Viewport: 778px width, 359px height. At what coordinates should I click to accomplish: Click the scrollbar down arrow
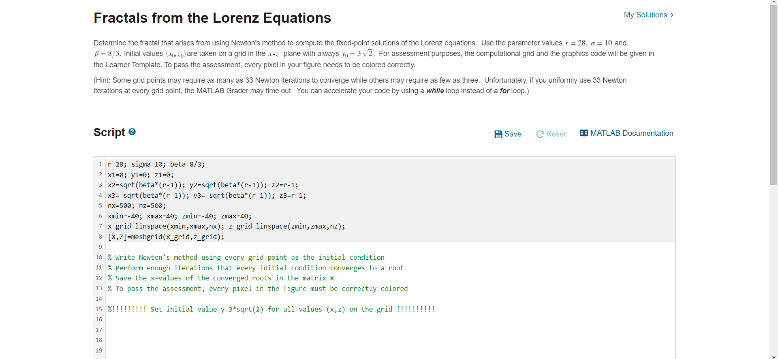click(x=774, y=357)
